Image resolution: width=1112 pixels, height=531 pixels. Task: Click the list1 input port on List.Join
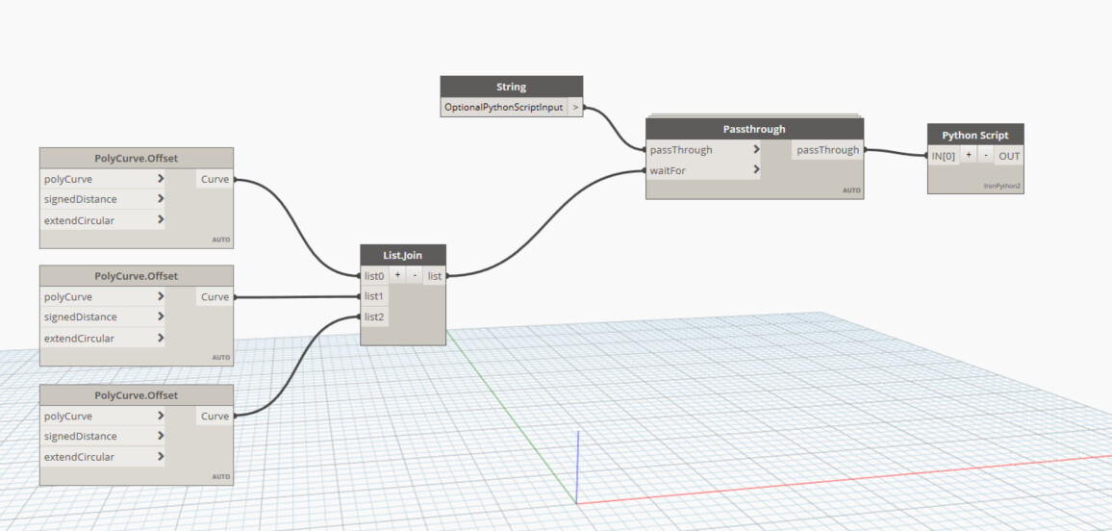(x=374, y=296)
